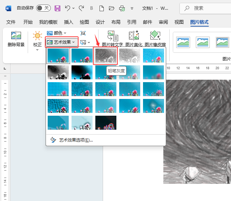231x201 pixels.
Task: Switch to the 审阅 tab
Action: [x=163, y=22]
